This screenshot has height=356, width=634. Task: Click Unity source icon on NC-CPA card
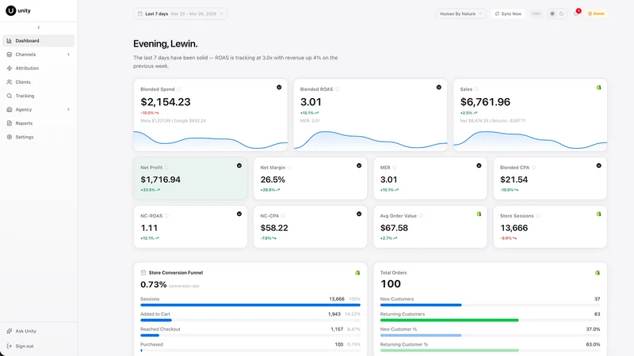tap(359, 214)
